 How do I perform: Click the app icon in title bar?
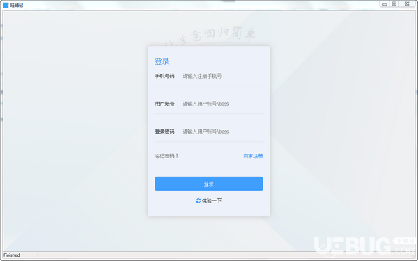pos(6,5)
